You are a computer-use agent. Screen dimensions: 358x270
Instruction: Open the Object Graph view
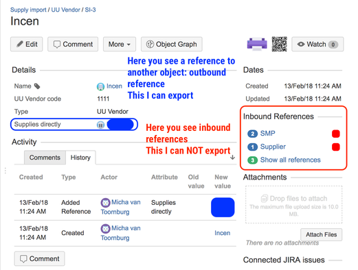[172, 44]
